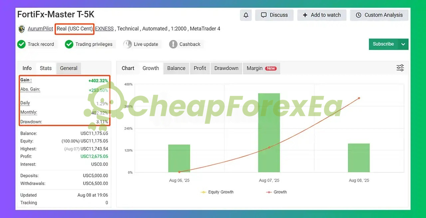The image size is (426, 218).
Task: Select the Growth chart tab
Action: tap(151, 68)
